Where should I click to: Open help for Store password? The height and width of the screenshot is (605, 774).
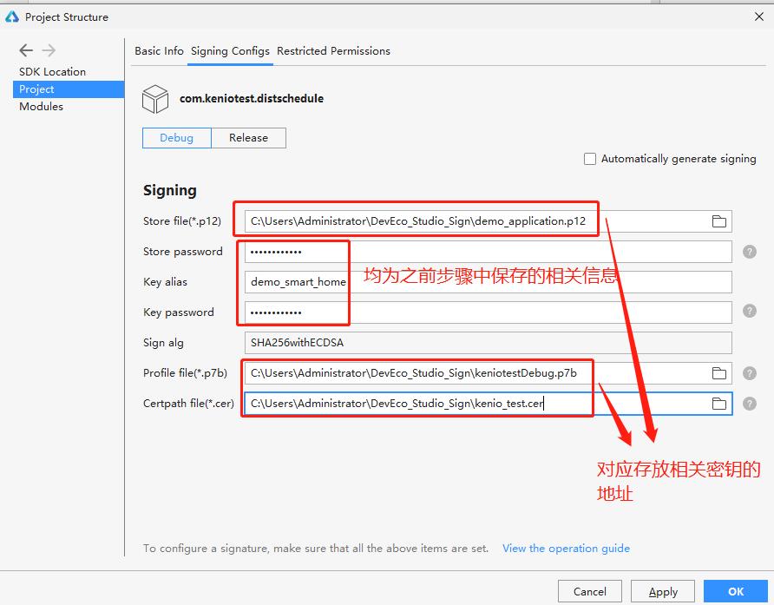tap(750, 252)
